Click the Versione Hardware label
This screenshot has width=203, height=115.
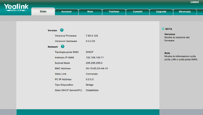coord(66,41)
